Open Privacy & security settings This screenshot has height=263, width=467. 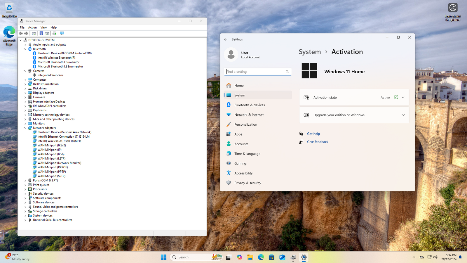pyautogui.click(x=258, y=183)
